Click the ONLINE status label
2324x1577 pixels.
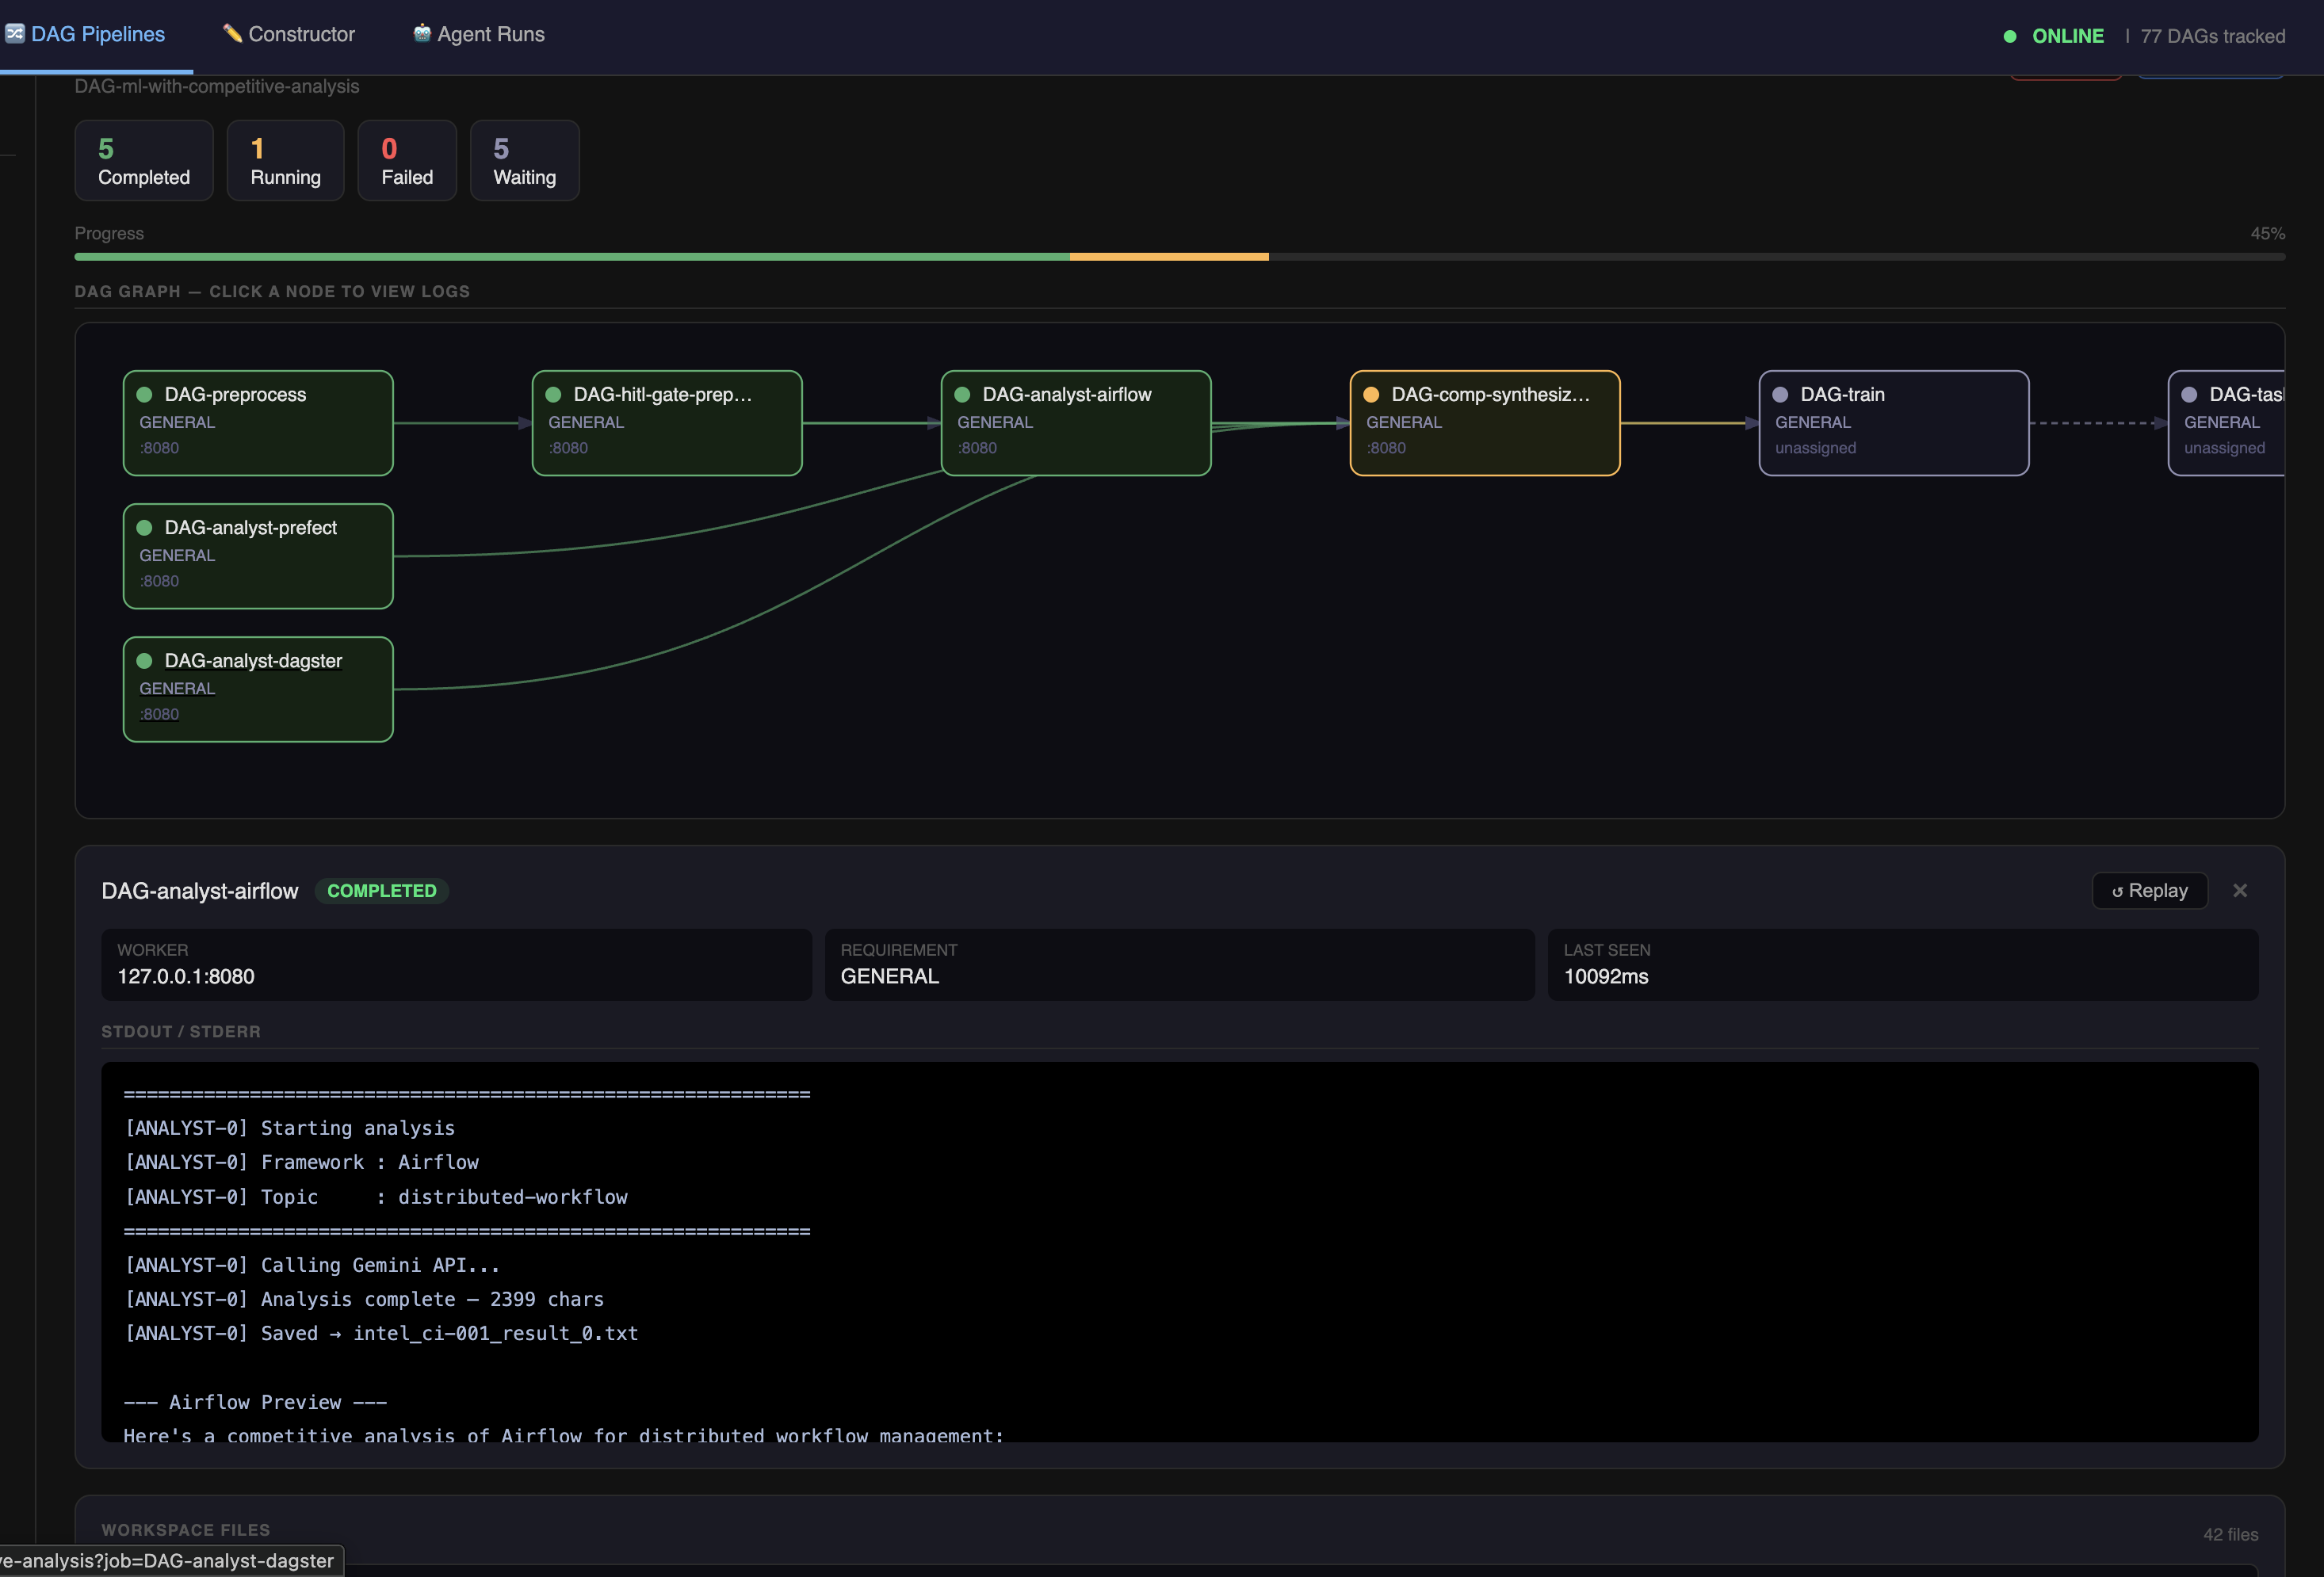pos(2068,36)
